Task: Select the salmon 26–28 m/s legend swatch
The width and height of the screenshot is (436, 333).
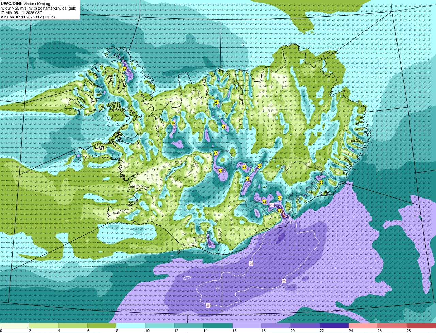Action: [392, 326]
